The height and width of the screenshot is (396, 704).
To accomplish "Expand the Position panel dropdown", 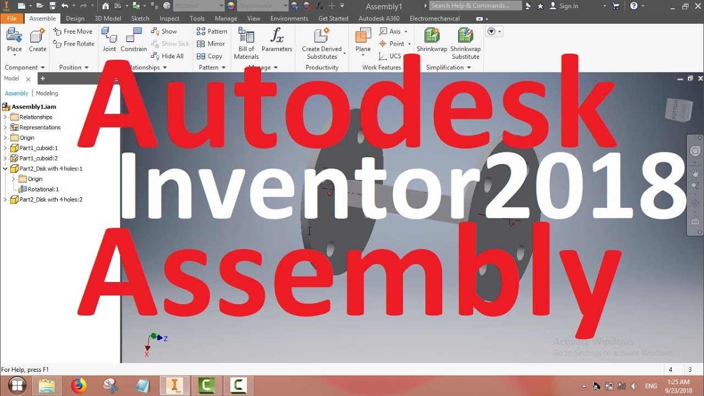I will [x=86, y=68].
